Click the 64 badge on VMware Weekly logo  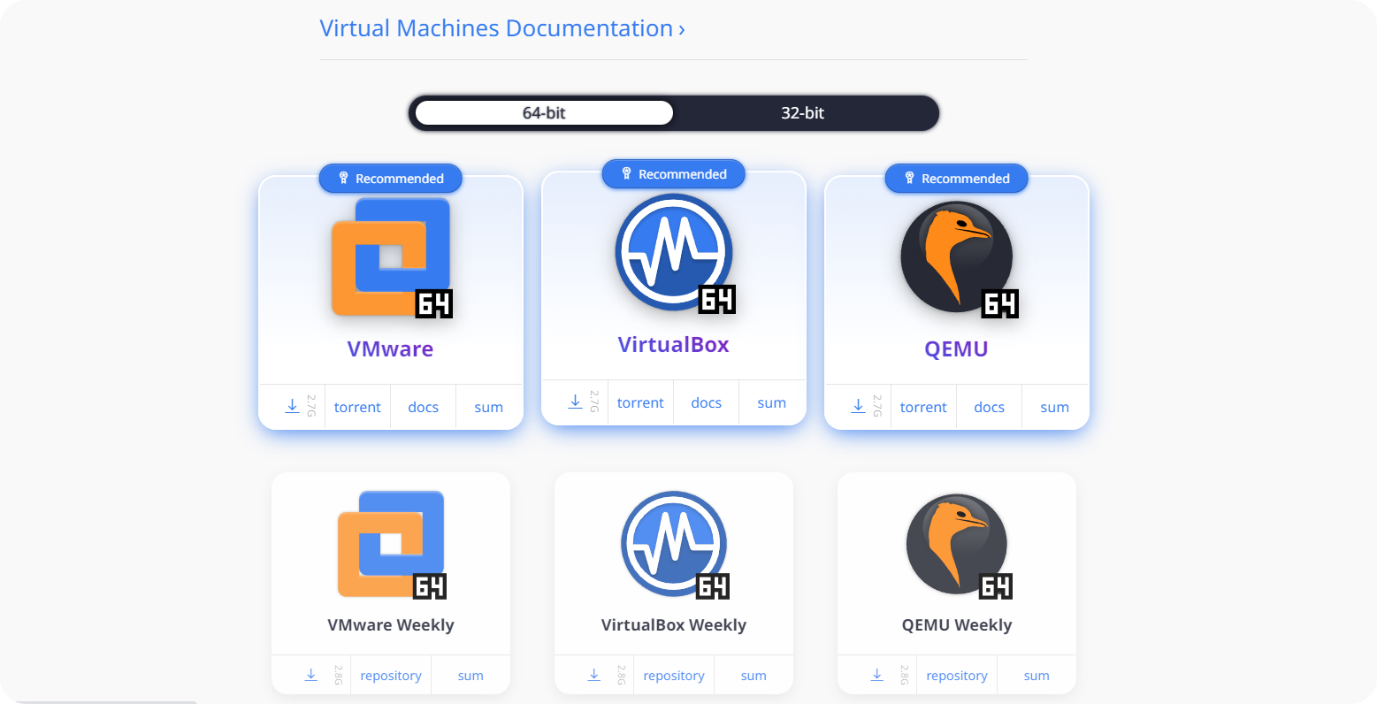pyautogui.click(x=430, y=586)
